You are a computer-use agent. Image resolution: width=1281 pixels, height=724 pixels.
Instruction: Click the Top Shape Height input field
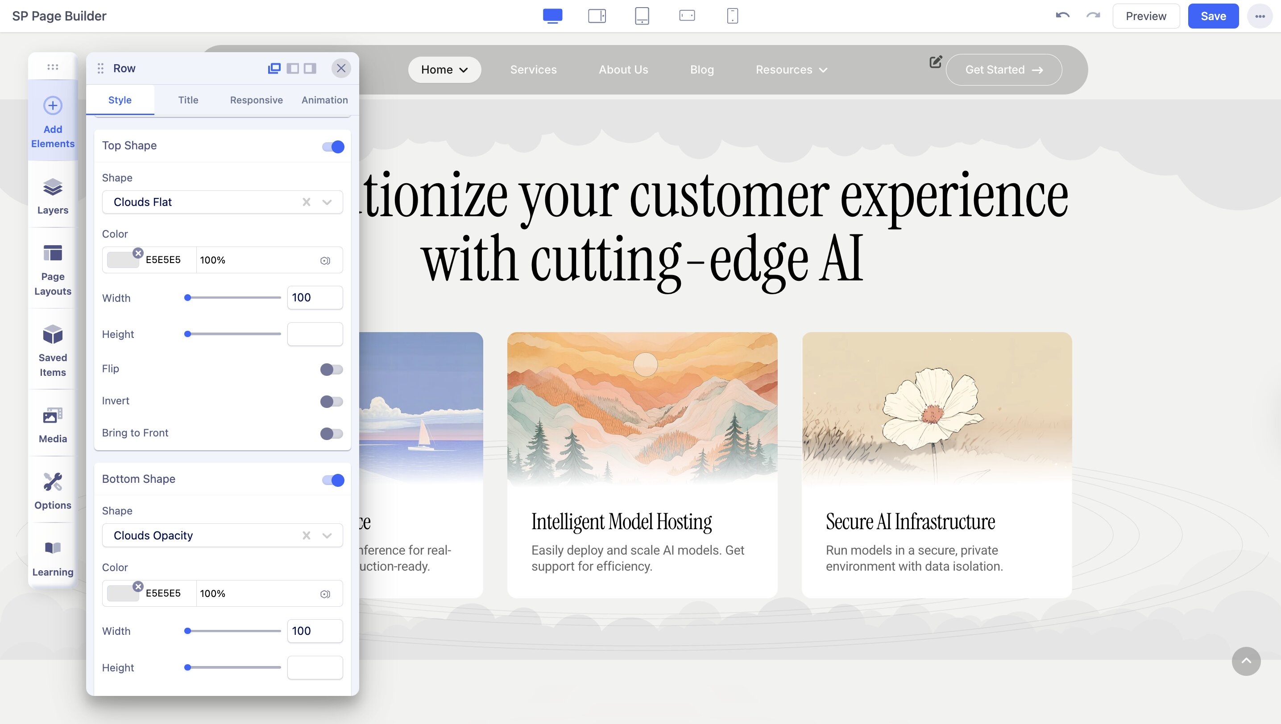tap(315, 334)
